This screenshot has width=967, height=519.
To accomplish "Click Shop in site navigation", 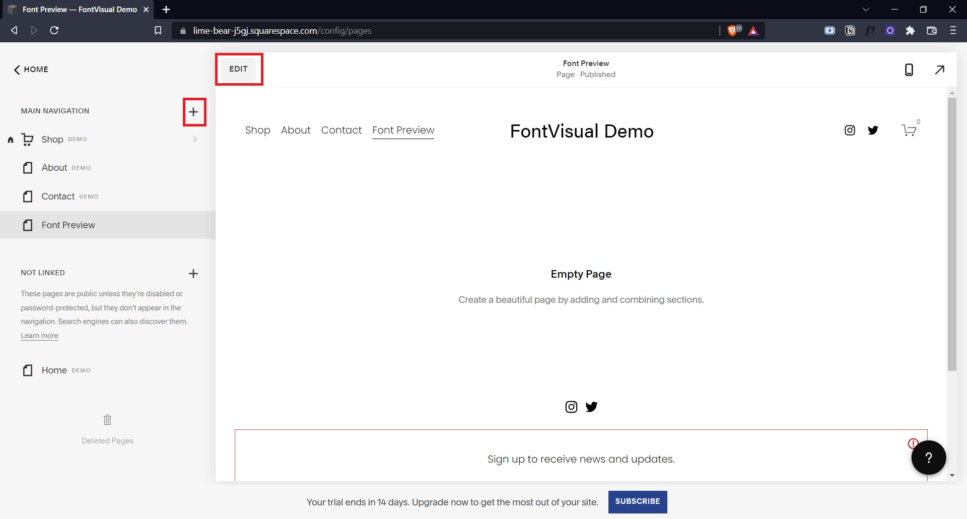I will [258, 130].
